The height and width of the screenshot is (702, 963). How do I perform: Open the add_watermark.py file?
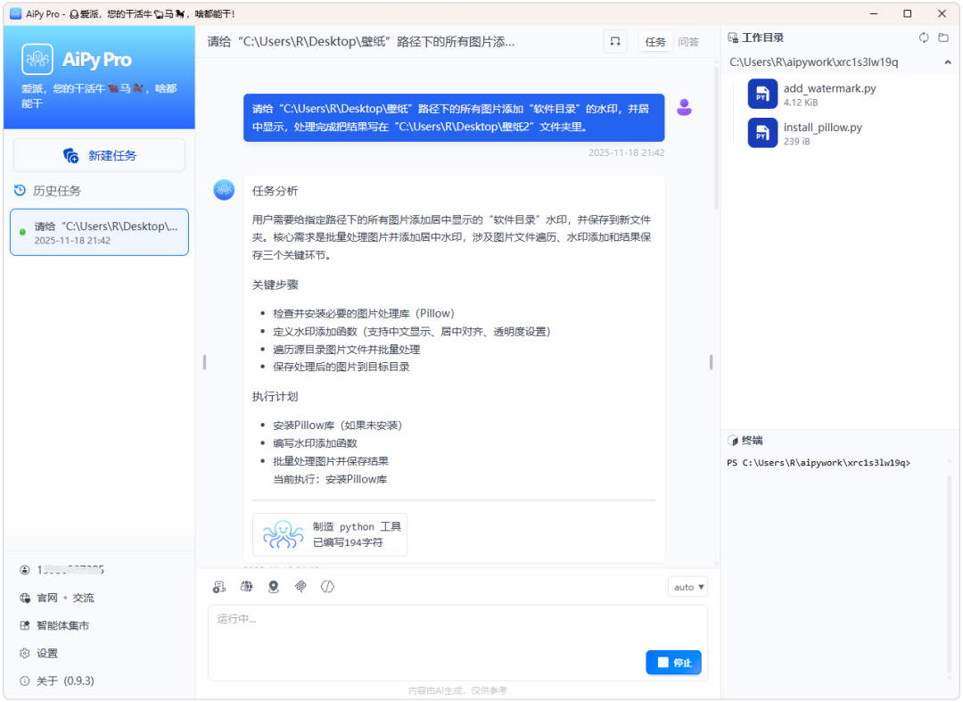coord(829,94)
